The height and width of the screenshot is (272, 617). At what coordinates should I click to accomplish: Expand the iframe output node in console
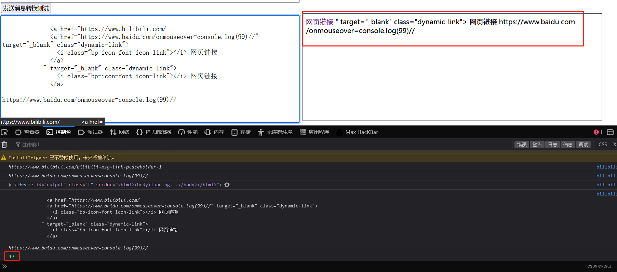[10, 185]
